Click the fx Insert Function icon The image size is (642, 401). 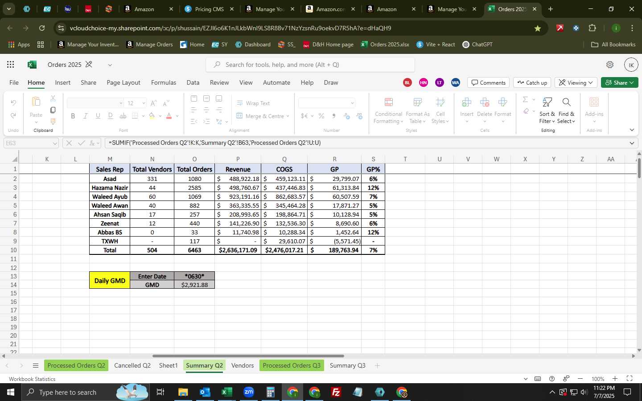pyautogui.click(x=93, y=143)
